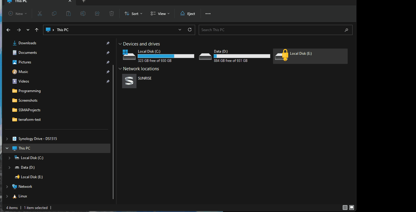Click the Share icon
Screen dimensions: 416x212
97,13
